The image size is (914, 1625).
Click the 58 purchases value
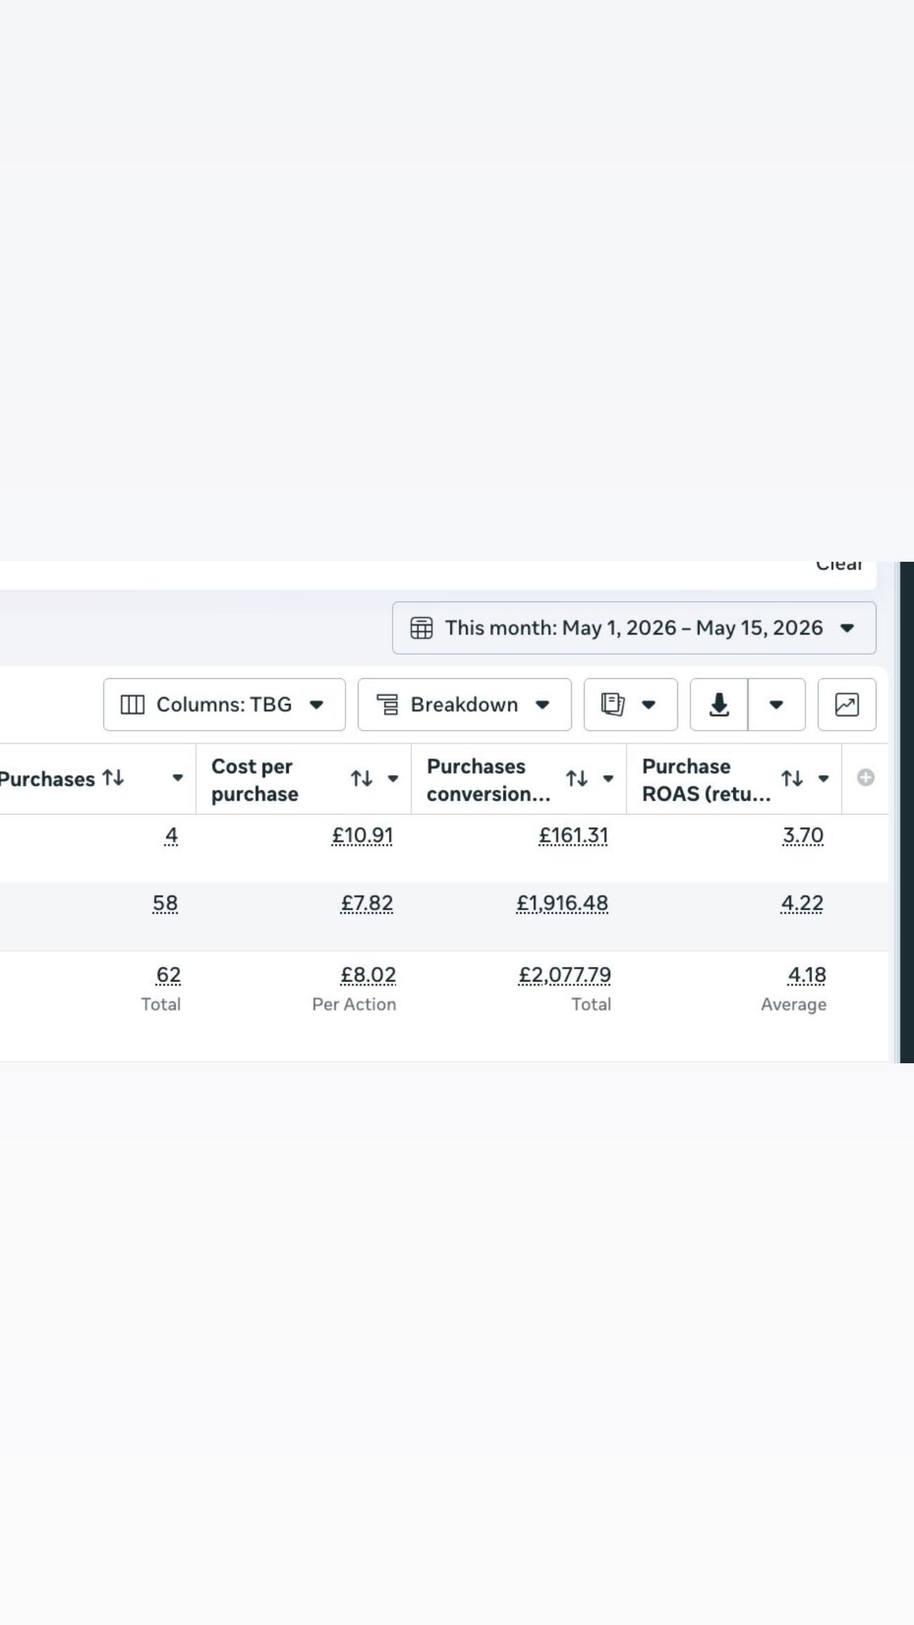pyautogui.click(x=165, y=903)
